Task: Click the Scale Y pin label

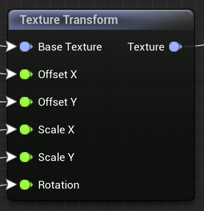Action: 56,157
